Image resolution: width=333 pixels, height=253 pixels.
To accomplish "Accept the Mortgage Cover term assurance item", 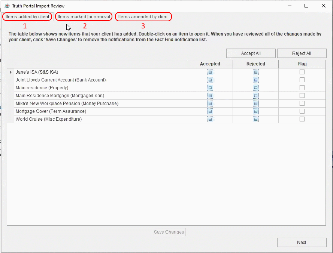I will (x=210, y=111).
